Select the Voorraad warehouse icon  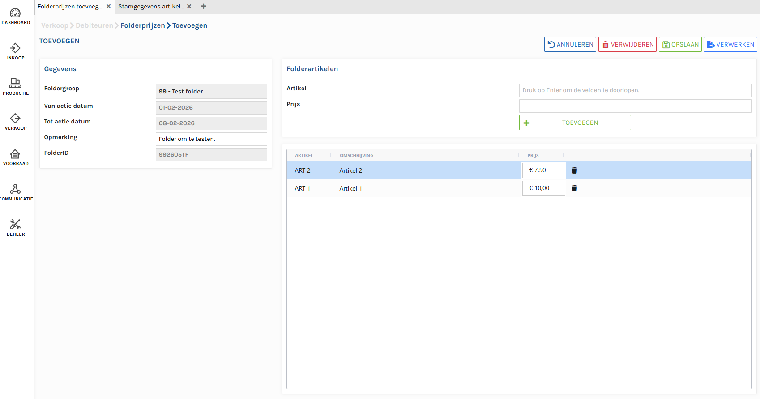[x=15, y=157]
